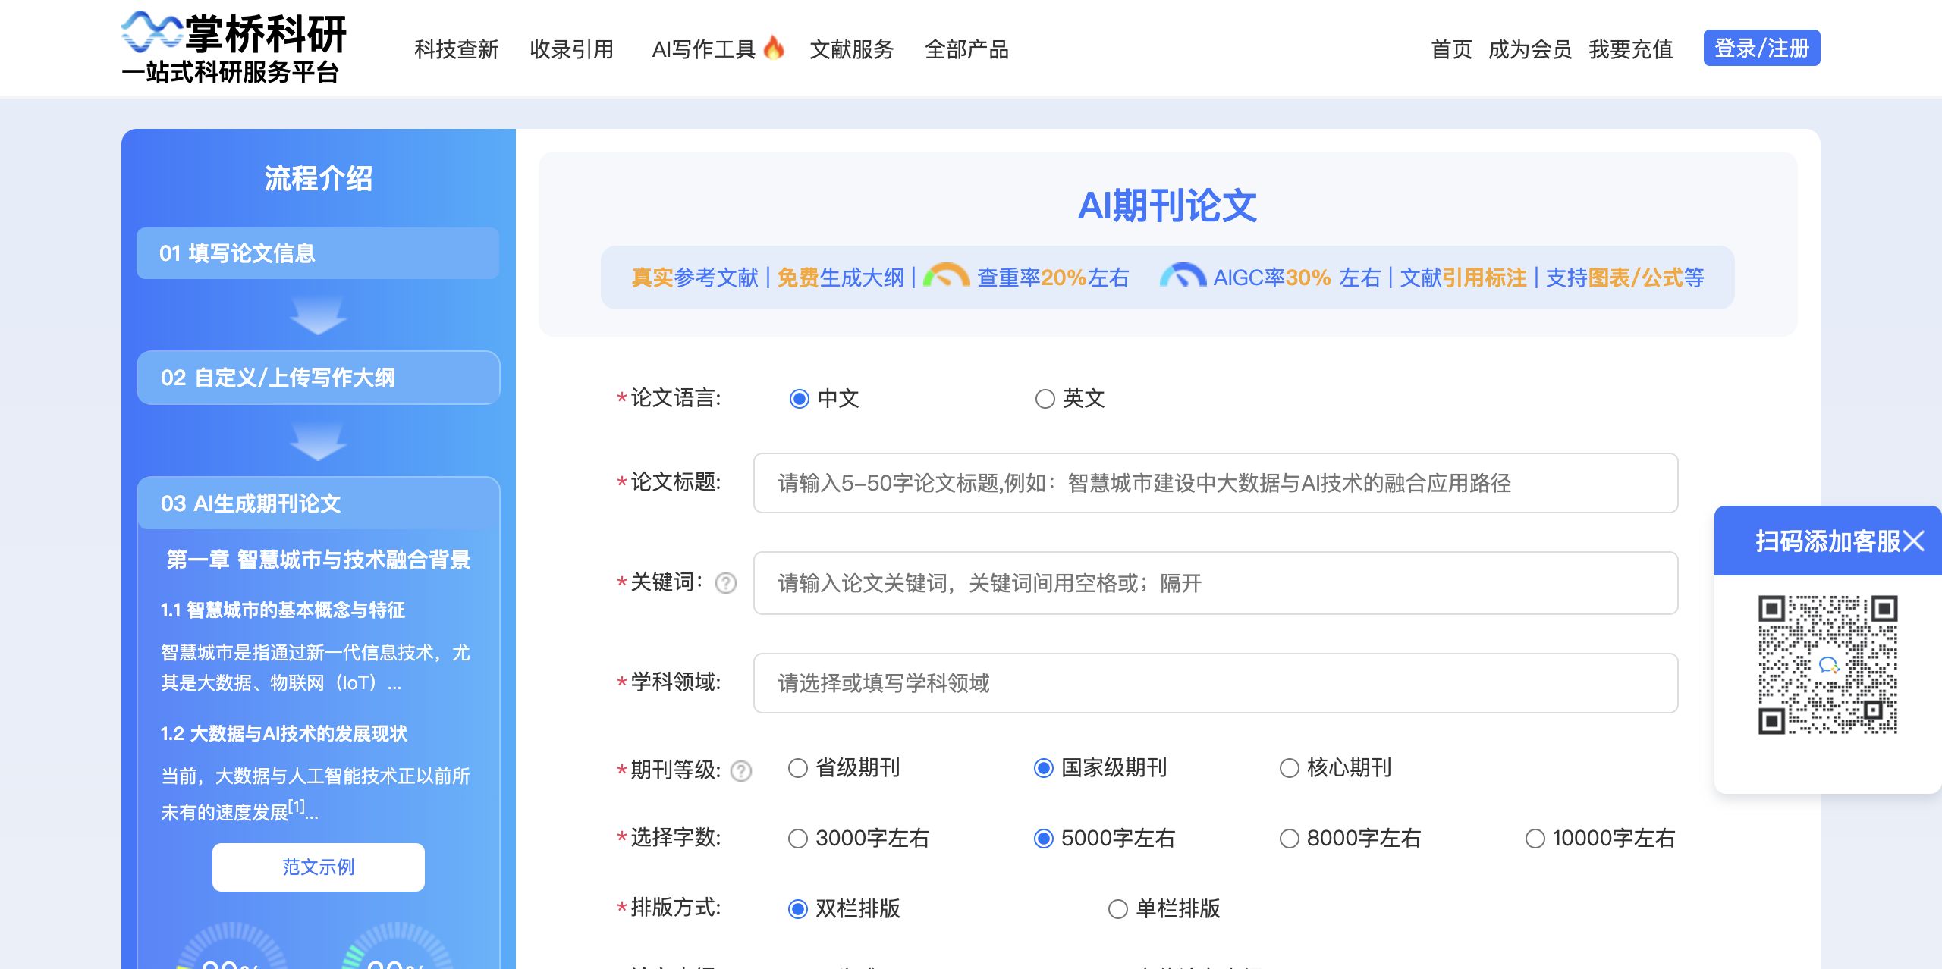Click the blue AIGC率 gauge icon
Image resolution: width=1942 pixels, height=969 pixels.
point(1183,276)
